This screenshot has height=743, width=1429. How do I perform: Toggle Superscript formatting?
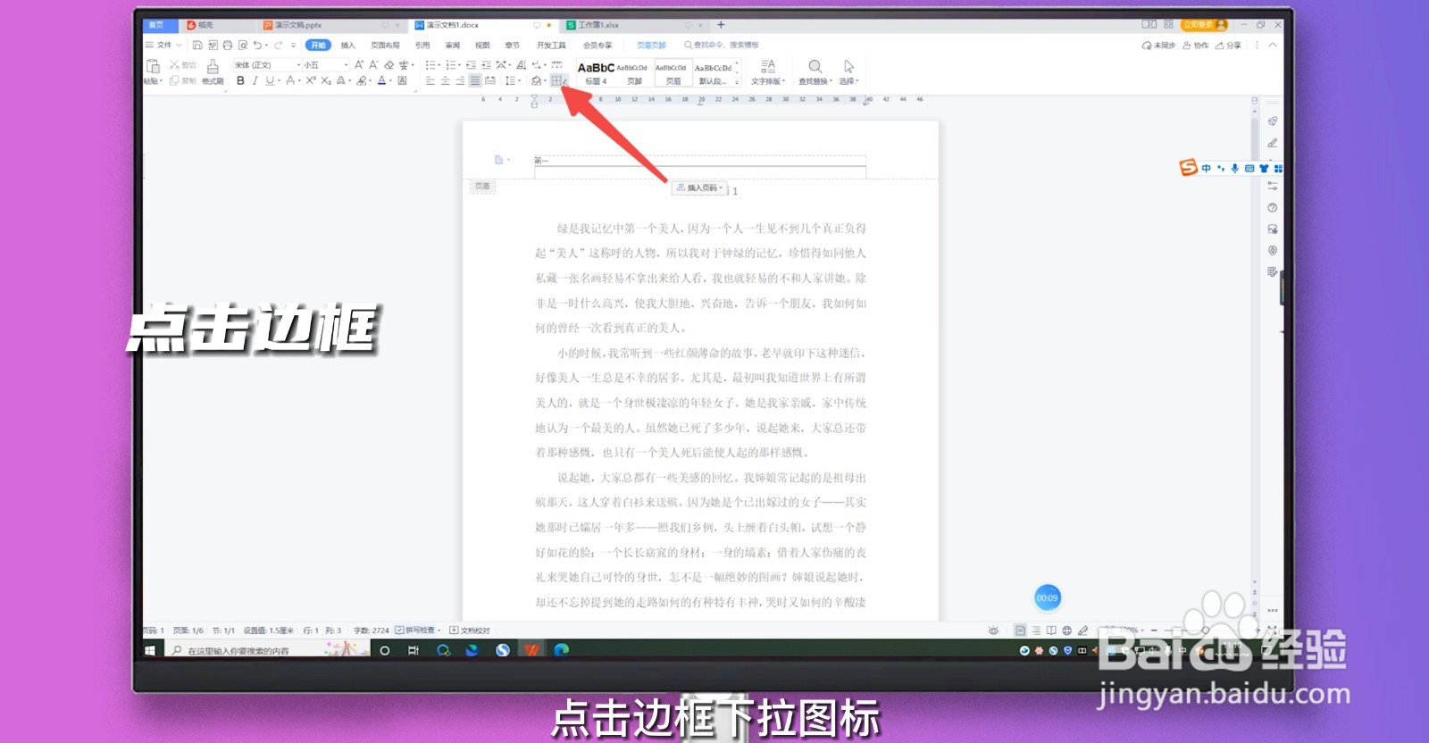(311, 80)
